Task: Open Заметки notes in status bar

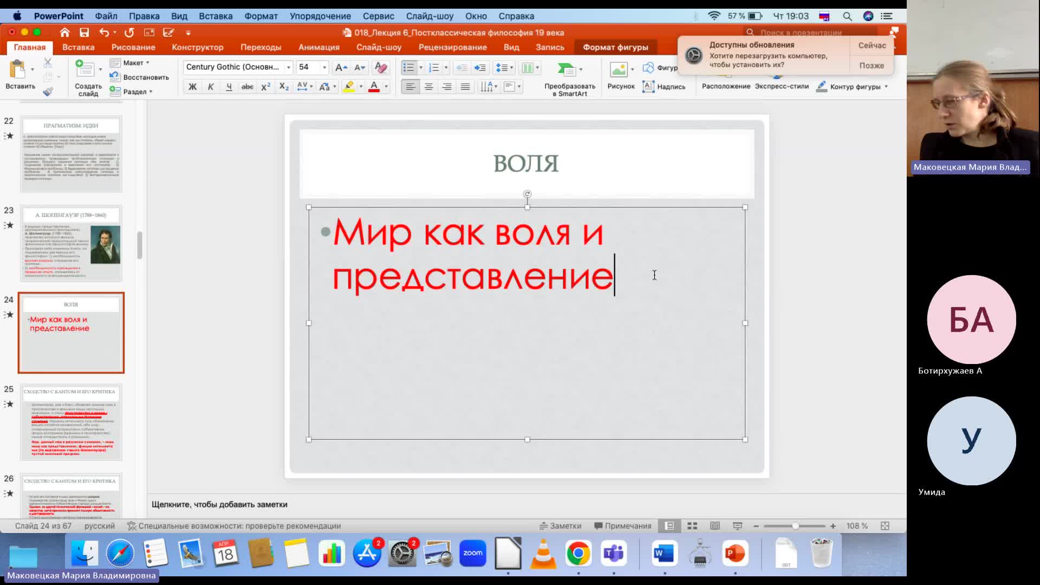Action: pyautogui.click(x=560, y=526)
